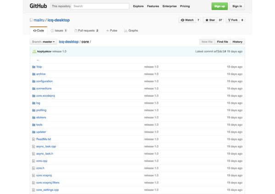This screenshot has width=275, height=194.
Task: Open the koptyakov author link
Action: pyautogui.click(x=44, y=51)
